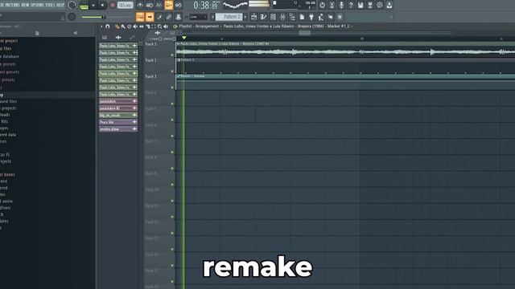This screenshot has width=515, height=289.
Task: Toggle first orange button in second toolbar row
Action: pos(140,17)
